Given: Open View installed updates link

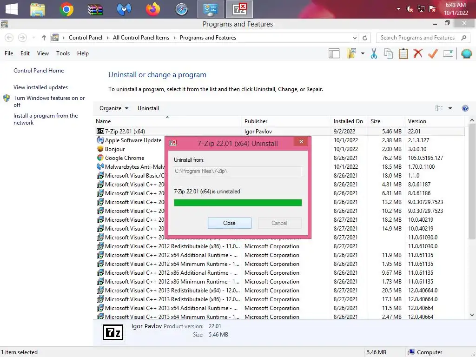Looking at the screenshot, I should click(x=41, y=87).
